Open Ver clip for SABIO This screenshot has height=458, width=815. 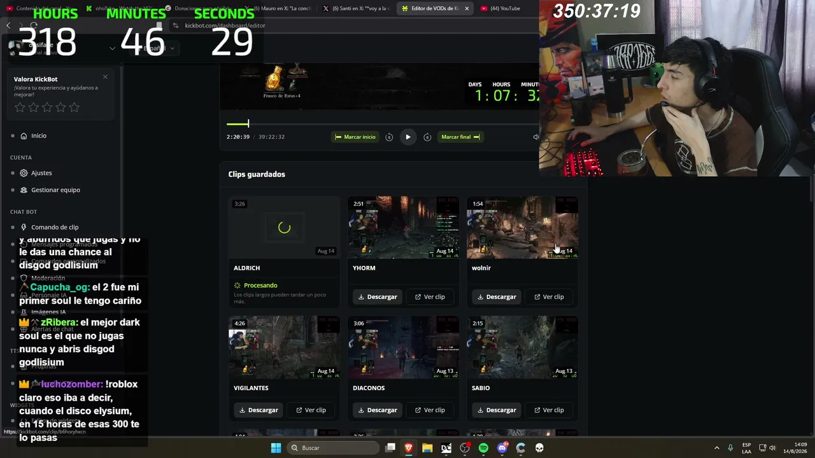click(549, 410)
